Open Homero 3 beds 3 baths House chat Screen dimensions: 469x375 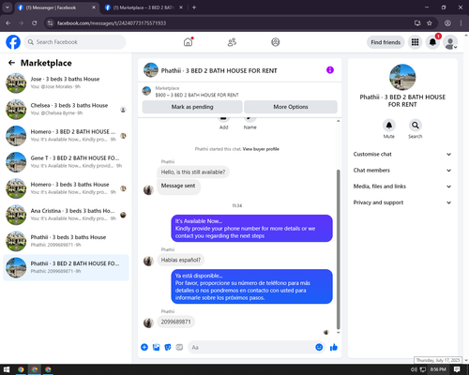point(66,188)
